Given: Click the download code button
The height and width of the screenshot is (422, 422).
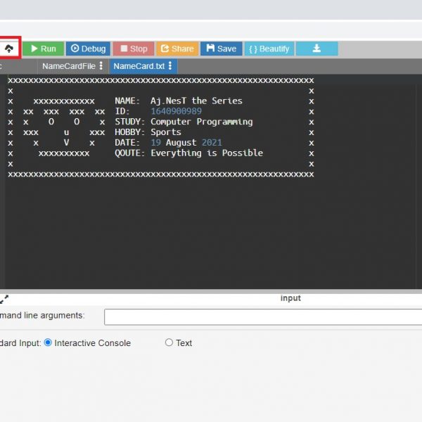Looking at the screenshot, I should pyautogui.click(x=316, y=49).
